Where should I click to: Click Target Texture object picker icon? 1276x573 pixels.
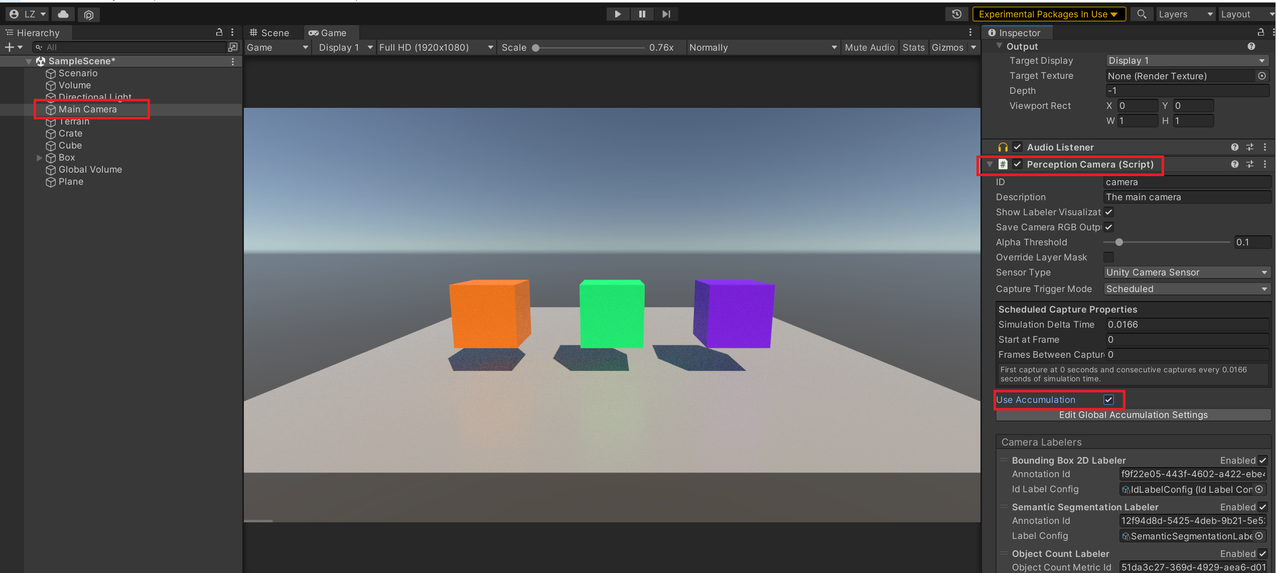(1261, 76)
